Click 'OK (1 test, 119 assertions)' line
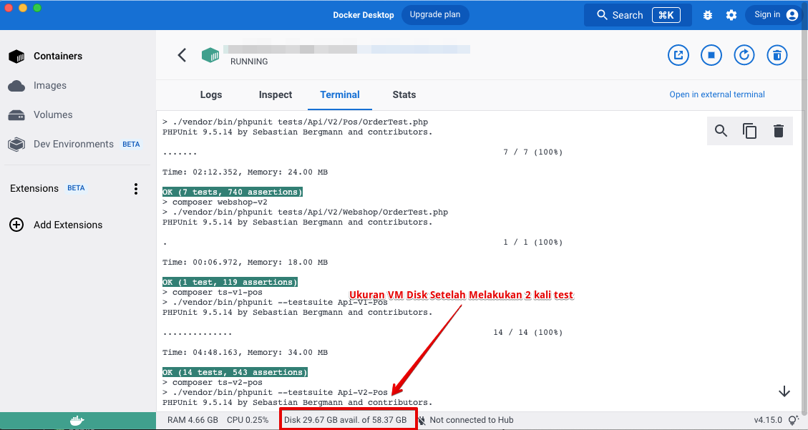Viewport: 808px width, 430px height. (230, 282)
